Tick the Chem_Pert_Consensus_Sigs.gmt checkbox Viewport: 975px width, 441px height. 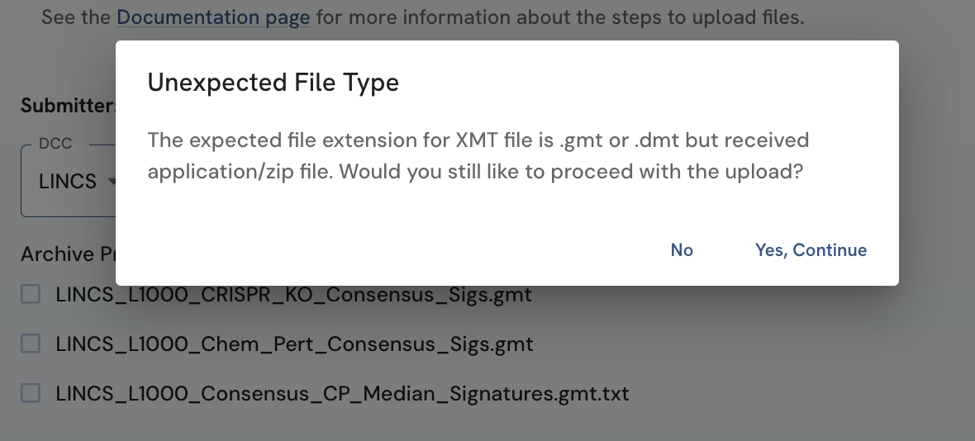point(31,344)
